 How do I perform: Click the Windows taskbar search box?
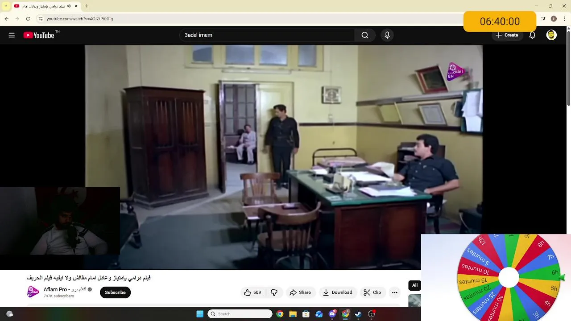tap(240, 314)
